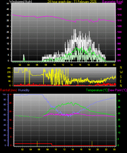Click wind direction axis value 180
127x153 pixels.
(9, 77)
